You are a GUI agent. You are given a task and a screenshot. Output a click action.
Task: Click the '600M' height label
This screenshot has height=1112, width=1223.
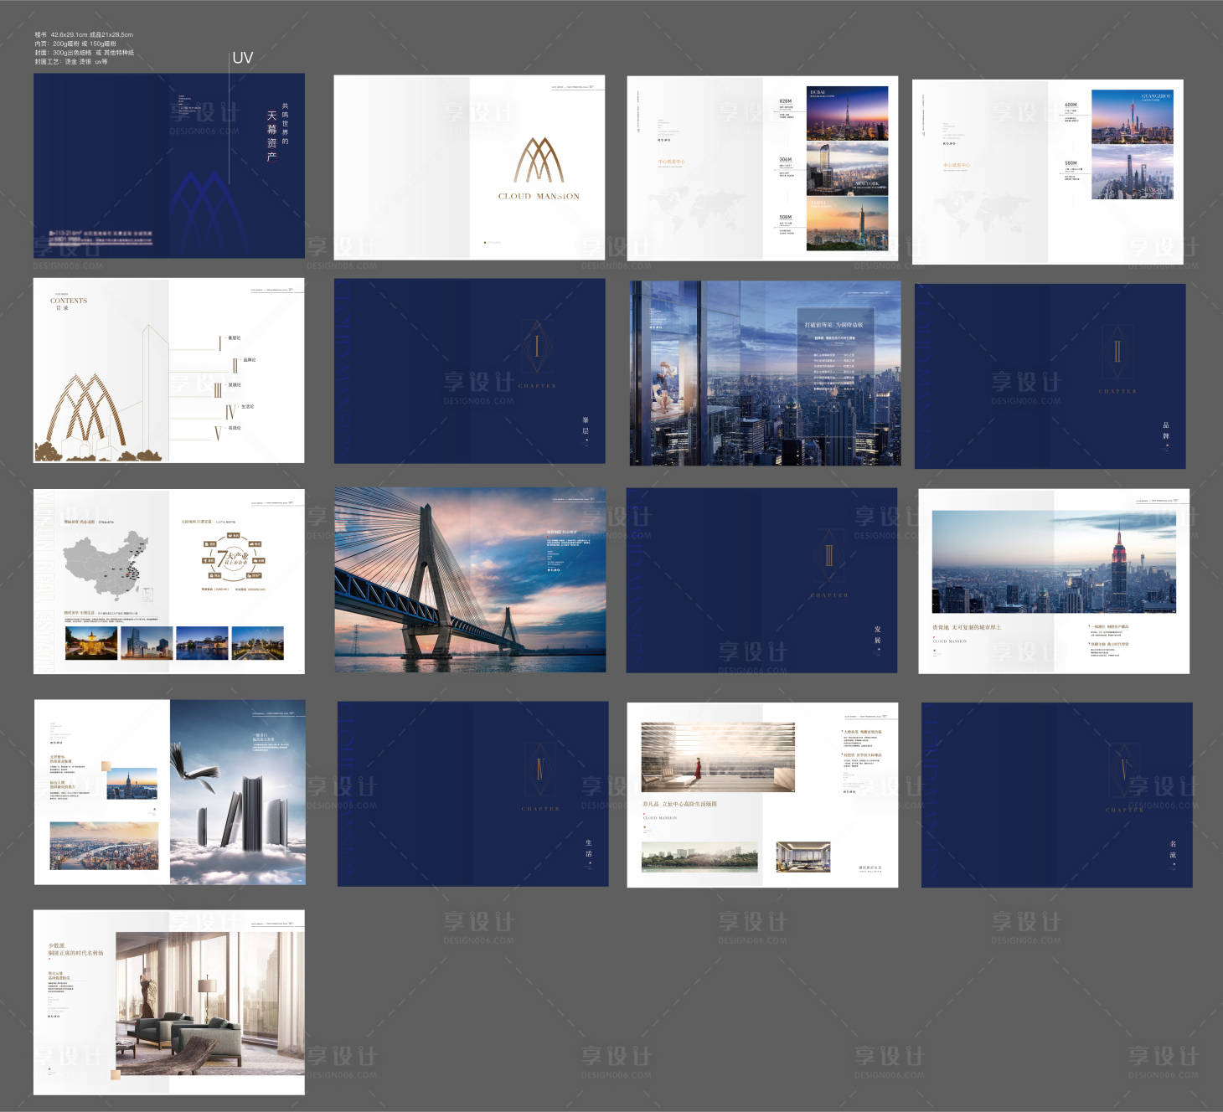[x=1071, y=105]
